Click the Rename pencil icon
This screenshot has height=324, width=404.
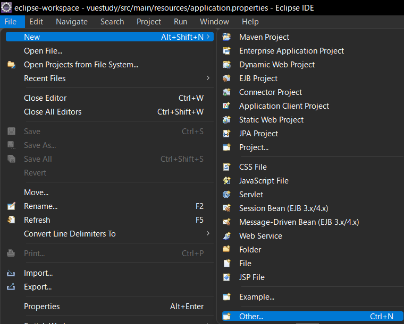tap(11, 206)
